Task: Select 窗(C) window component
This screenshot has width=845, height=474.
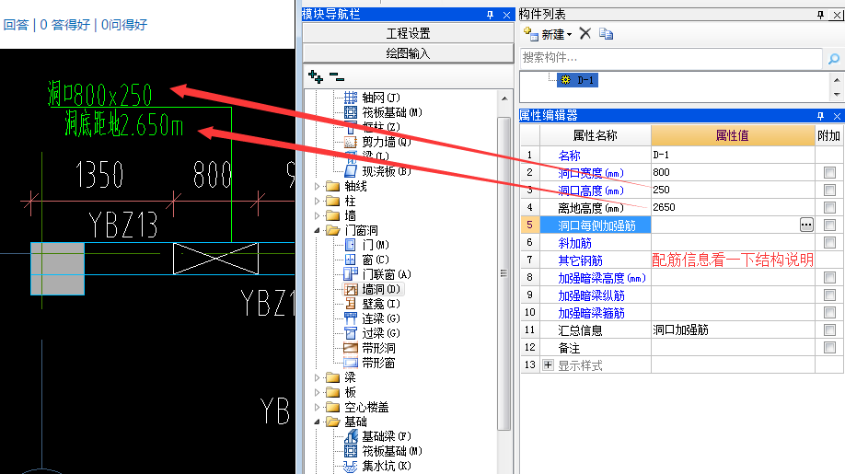Action: (x=366, y=260)
